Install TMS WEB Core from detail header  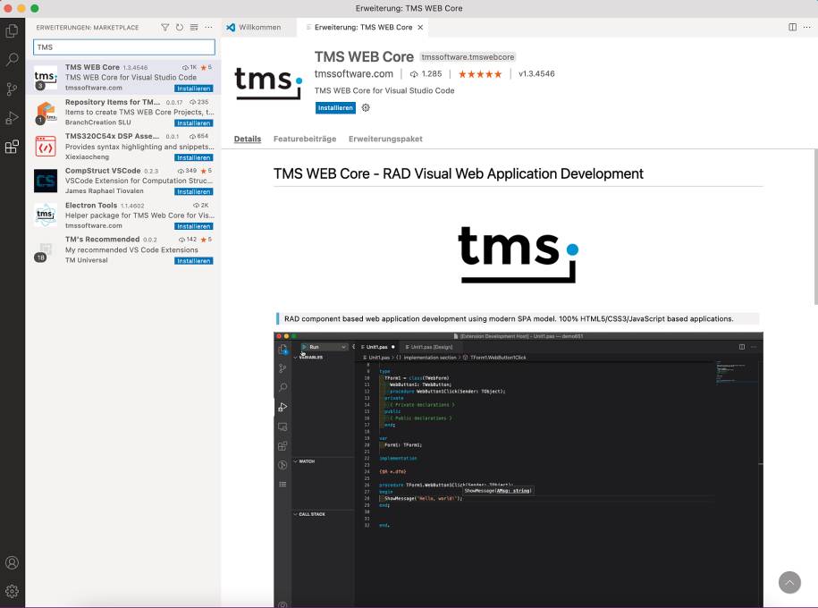click(335, 108)
